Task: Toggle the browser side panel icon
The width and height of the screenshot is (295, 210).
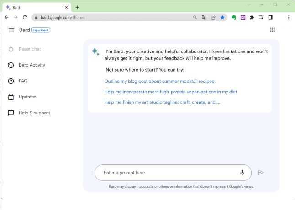Action: click(x=270, y=17)
